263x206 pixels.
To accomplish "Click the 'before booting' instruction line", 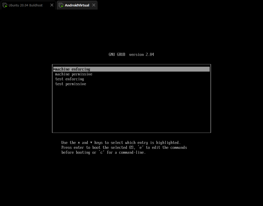I will pos(79,152).
